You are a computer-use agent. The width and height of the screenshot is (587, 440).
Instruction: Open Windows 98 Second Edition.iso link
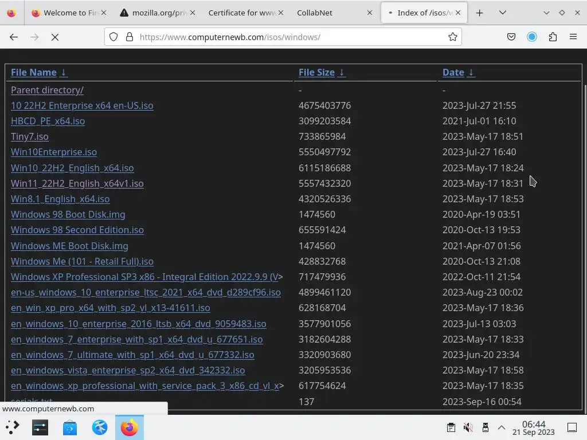point(77,230)
